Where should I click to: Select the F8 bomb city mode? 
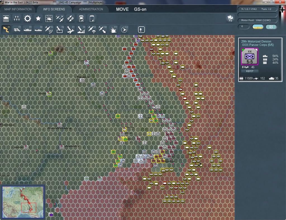81,29
